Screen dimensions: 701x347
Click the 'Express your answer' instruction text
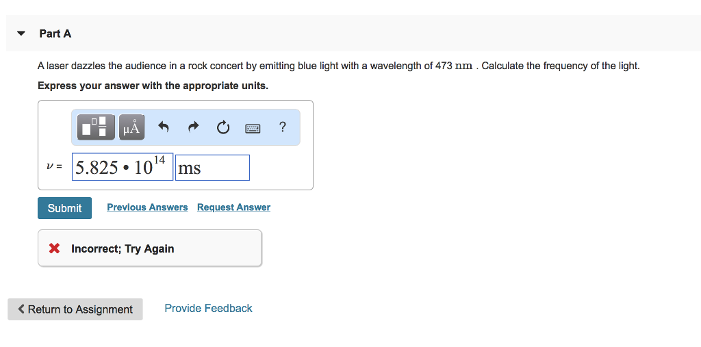(x=153, y=86)
